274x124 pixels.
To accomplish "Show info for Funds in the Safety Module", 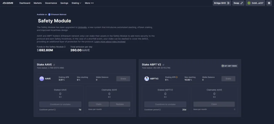I will pos(65,47).
